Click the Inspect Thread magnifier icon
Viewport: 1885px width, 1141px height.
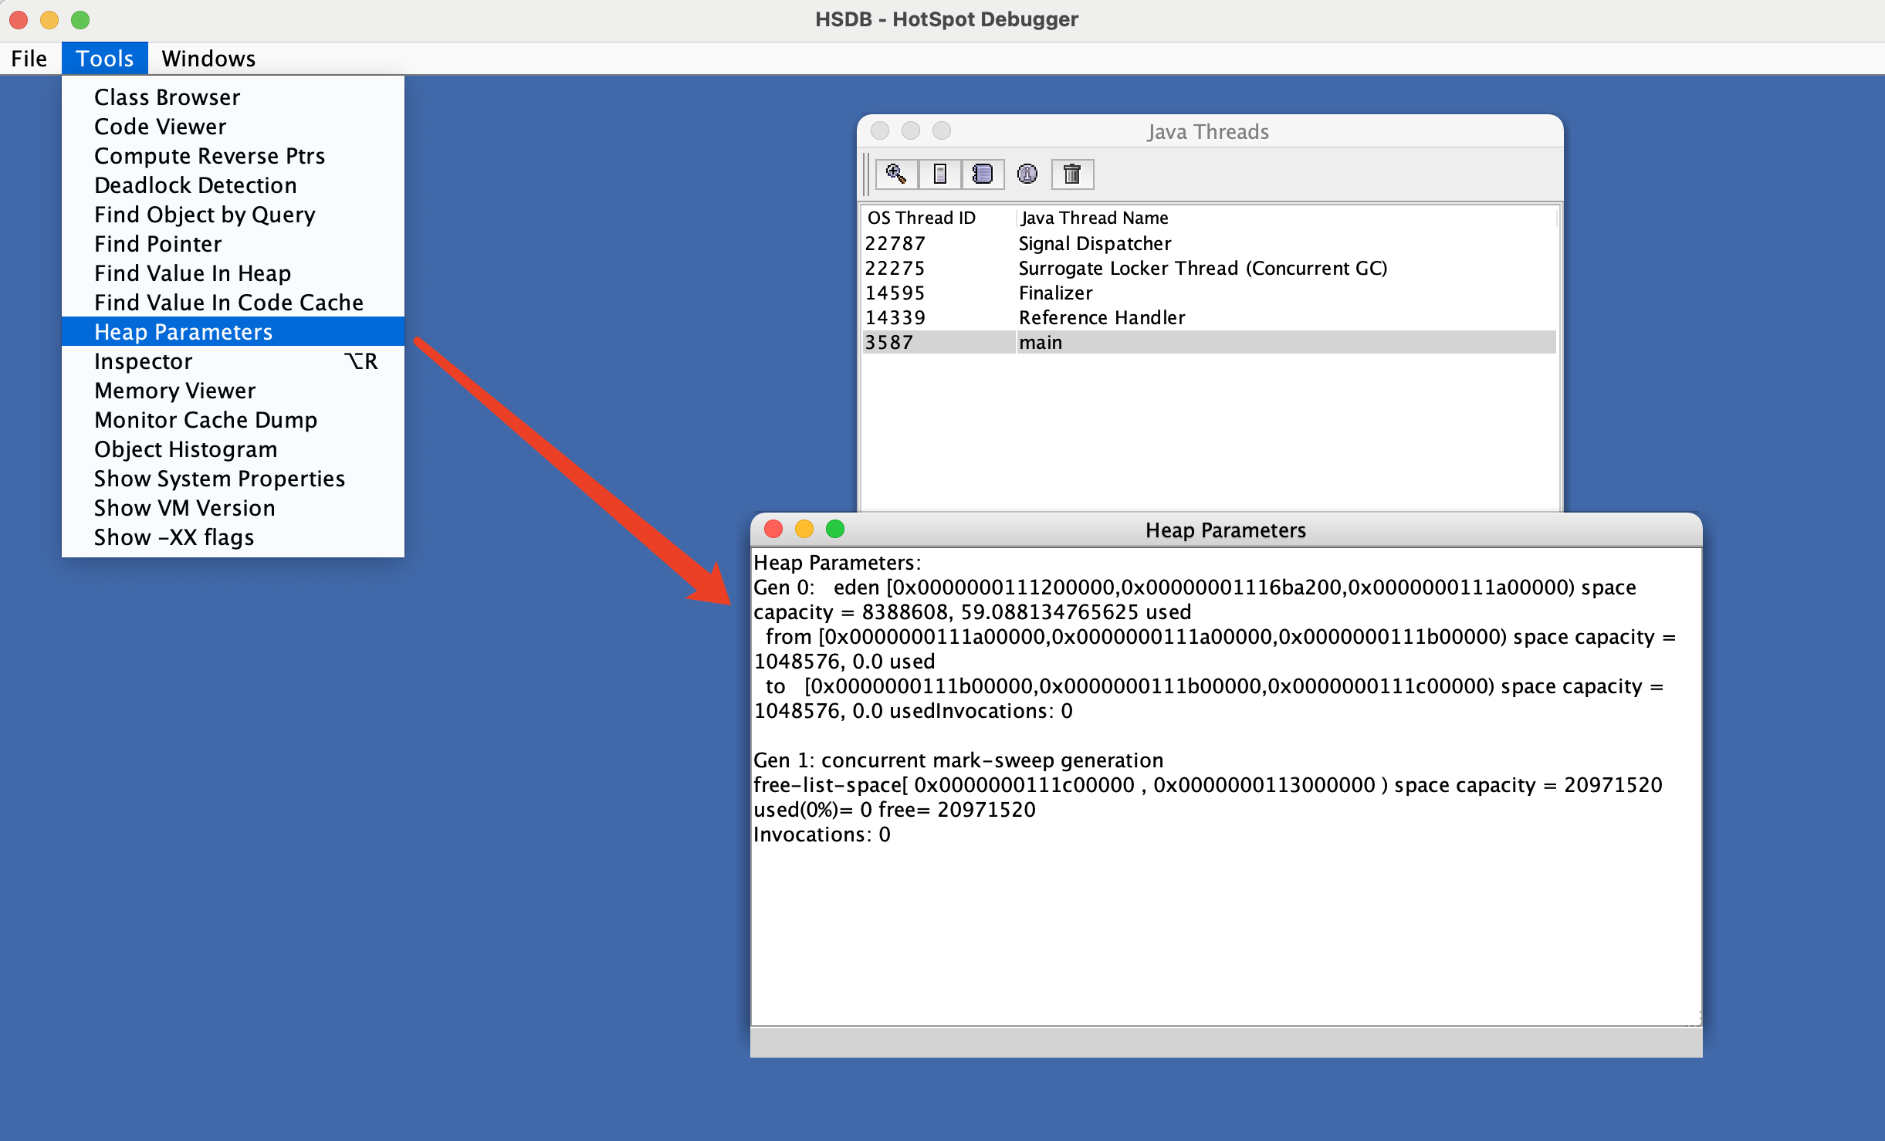(896, 174)
